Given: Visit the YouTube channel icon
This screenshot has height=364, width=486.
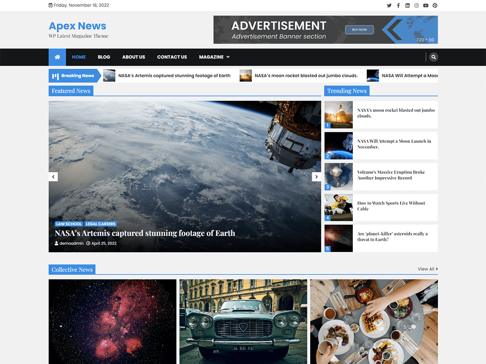Looking at the screenshot, I should [x=426, y=5].
